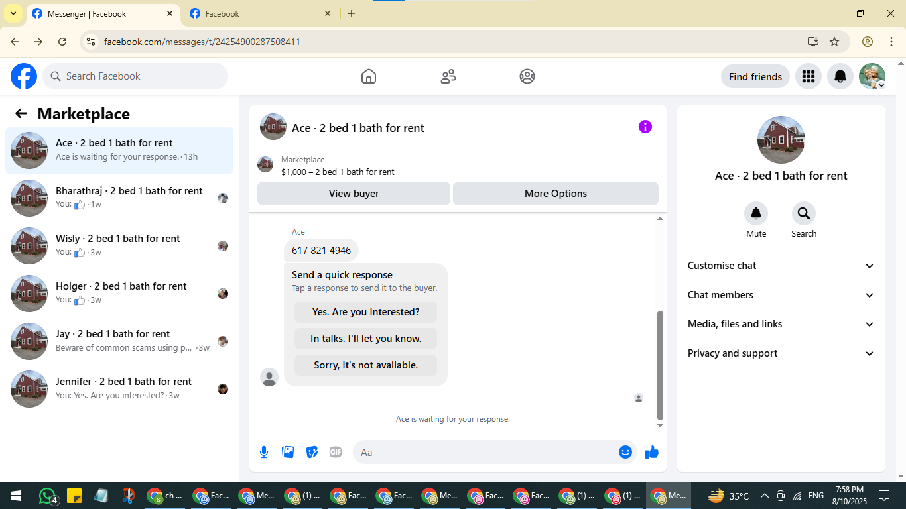Open the Chrome profile icon
This screenshot has width=906, height=509.
pyautogui.click(x=868, y=42)
